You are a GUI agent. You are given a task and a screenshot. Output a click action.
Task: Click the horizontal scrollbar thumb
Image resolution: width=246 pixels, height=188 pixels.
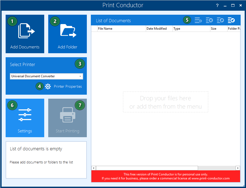(147, 168)
